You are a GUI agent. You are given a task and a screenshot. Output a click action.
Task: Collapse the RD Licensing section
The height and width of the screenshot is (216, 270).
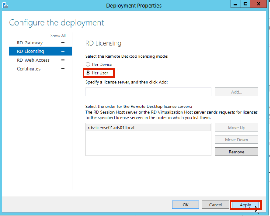[63, 51]
